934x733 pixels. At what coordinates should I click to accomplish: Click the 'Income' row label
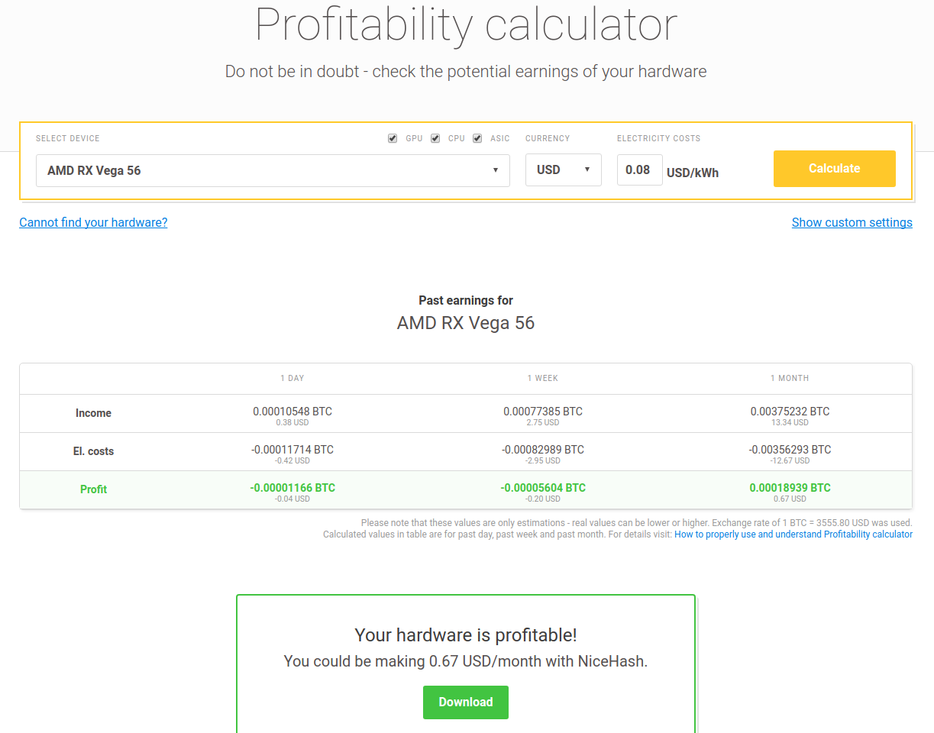point(93,413)
